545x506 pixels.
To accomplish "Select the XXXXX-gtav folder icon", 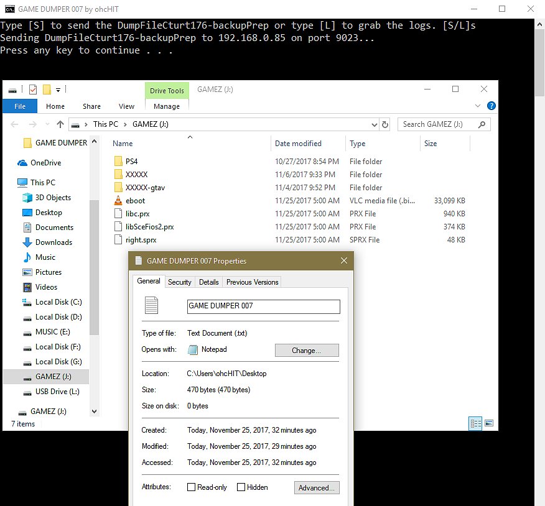I will coord(118,188).
